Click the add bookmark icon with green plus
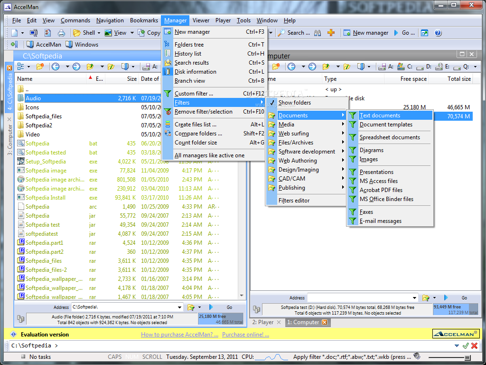 coord(15,44)
